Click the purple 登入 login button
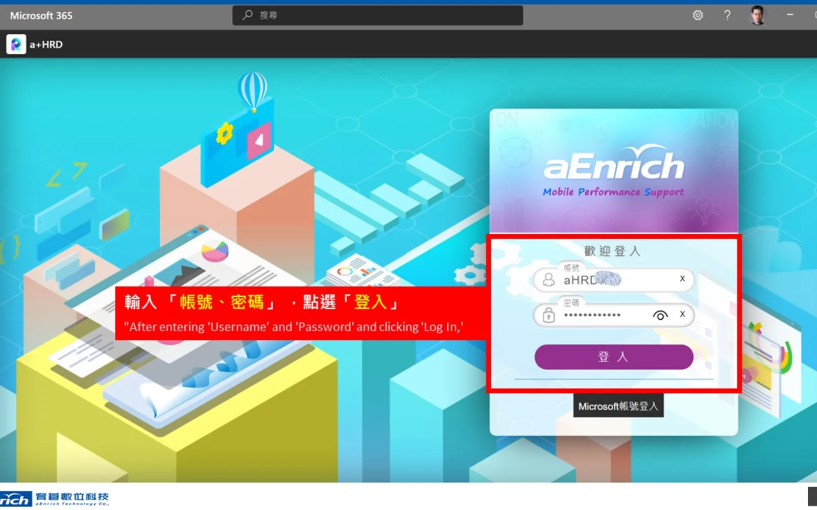Screen dimensions: 817x510 pyautogui.click(x=614, y=357)
